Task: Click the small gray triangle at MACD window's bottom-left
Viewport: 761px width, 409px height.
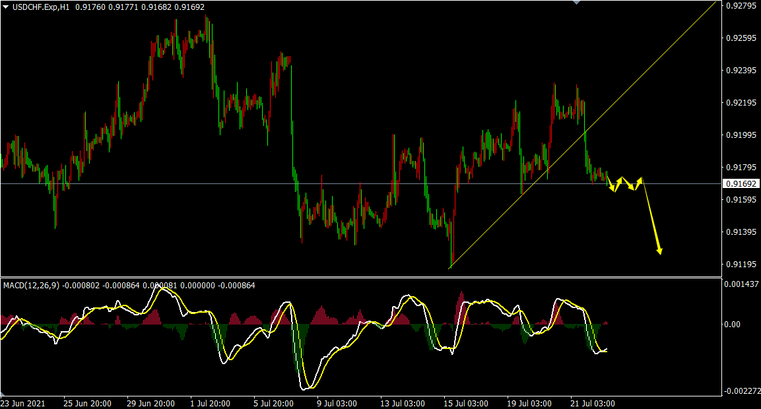Action: tap(3, 393)
